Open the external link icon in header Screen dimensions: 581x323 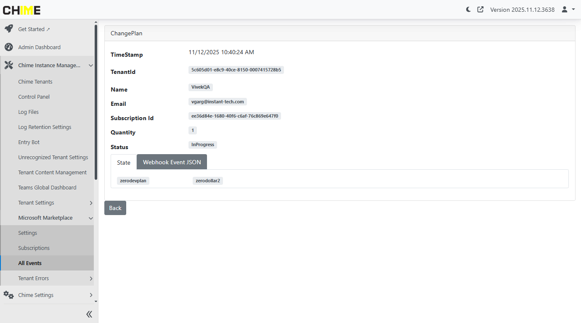click(x=480, y=9)
